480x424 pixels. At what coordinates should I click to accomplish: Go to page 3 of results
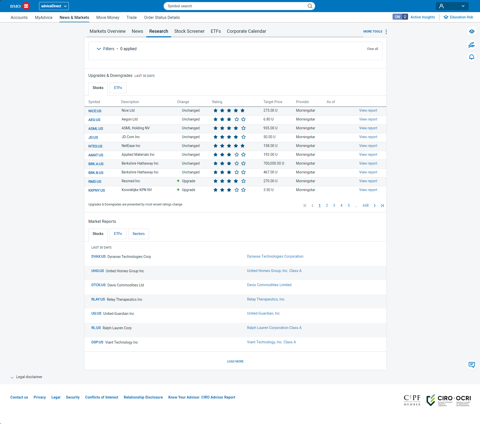point(334,206)
